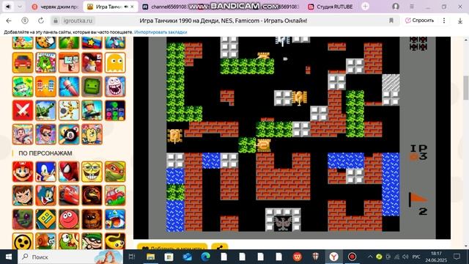Open Windows notification center icon

coord(457,257)
